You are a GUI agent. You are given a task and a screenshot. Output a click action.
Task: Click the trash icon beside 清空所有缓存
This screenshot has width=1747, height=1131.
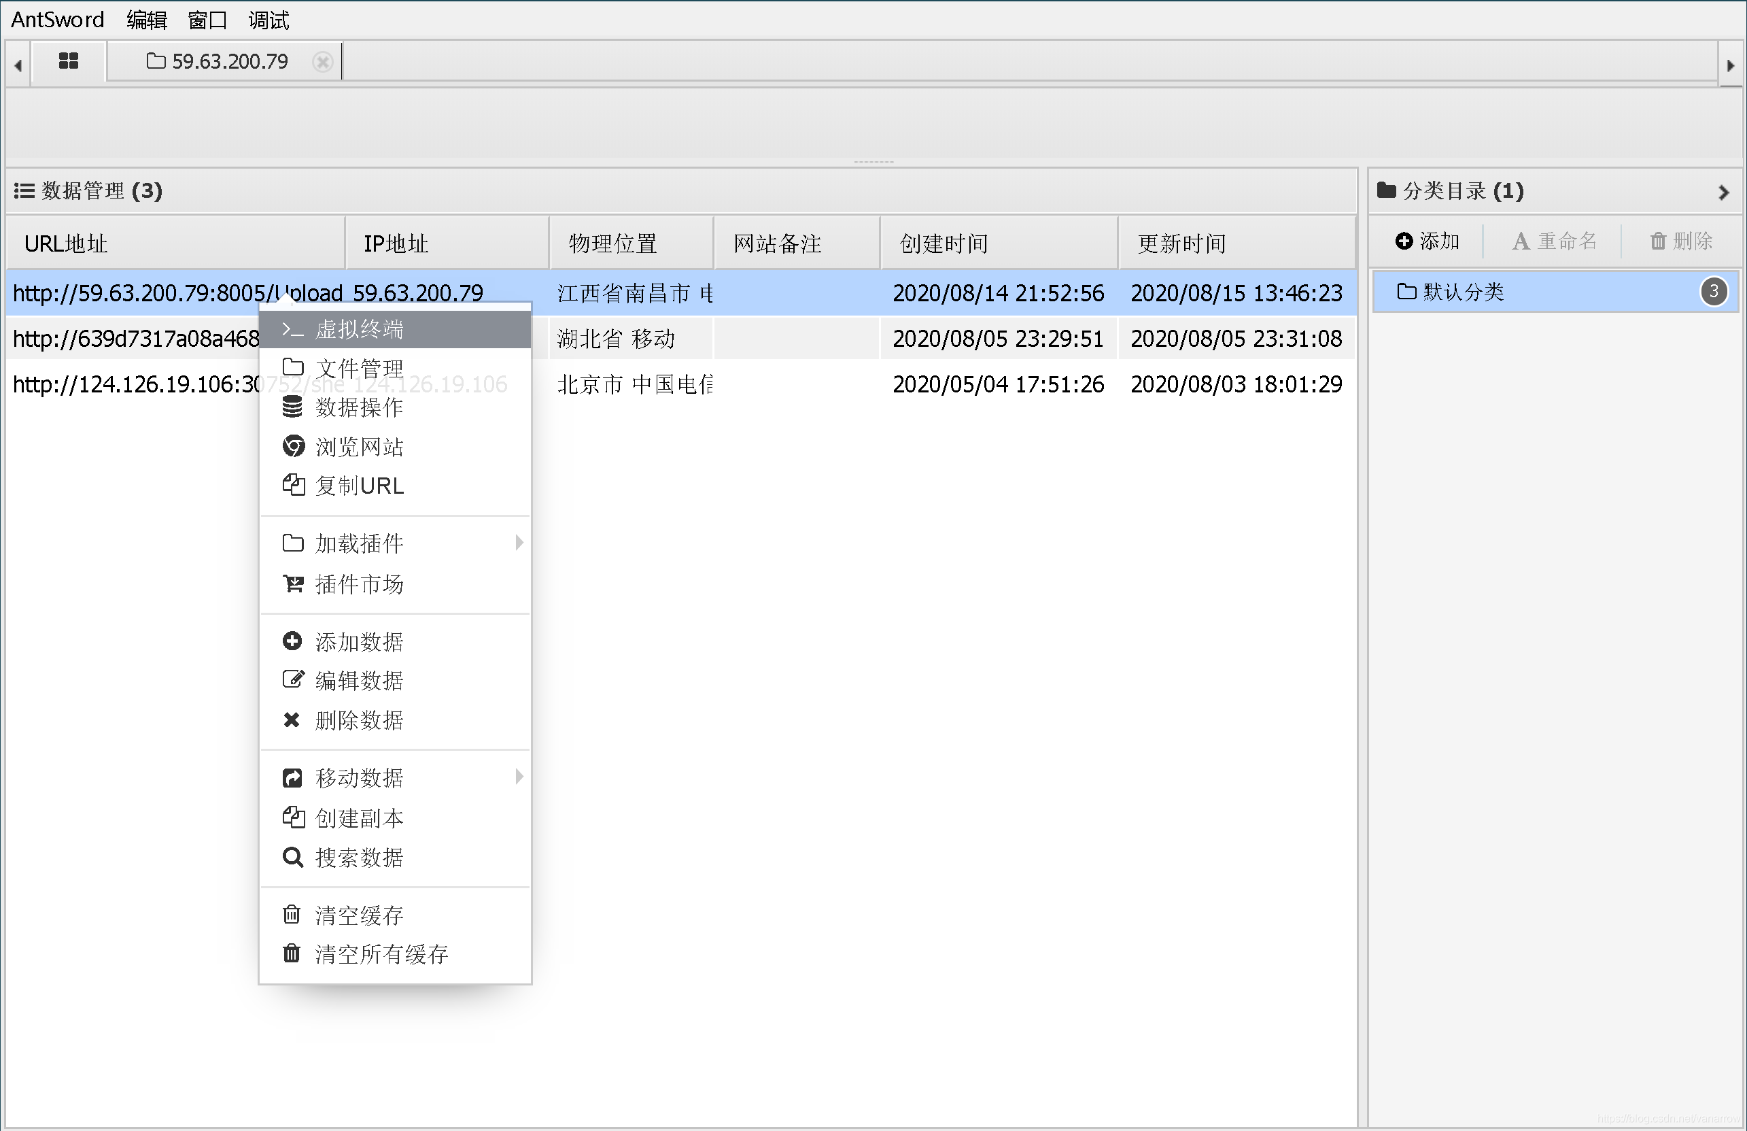tap(292, 953)
